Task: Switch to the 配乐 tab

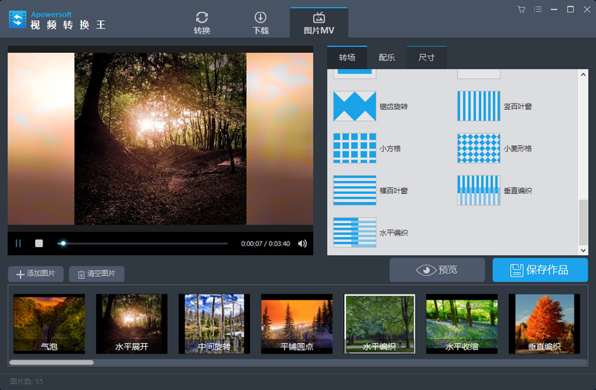Action: (387, 57)
